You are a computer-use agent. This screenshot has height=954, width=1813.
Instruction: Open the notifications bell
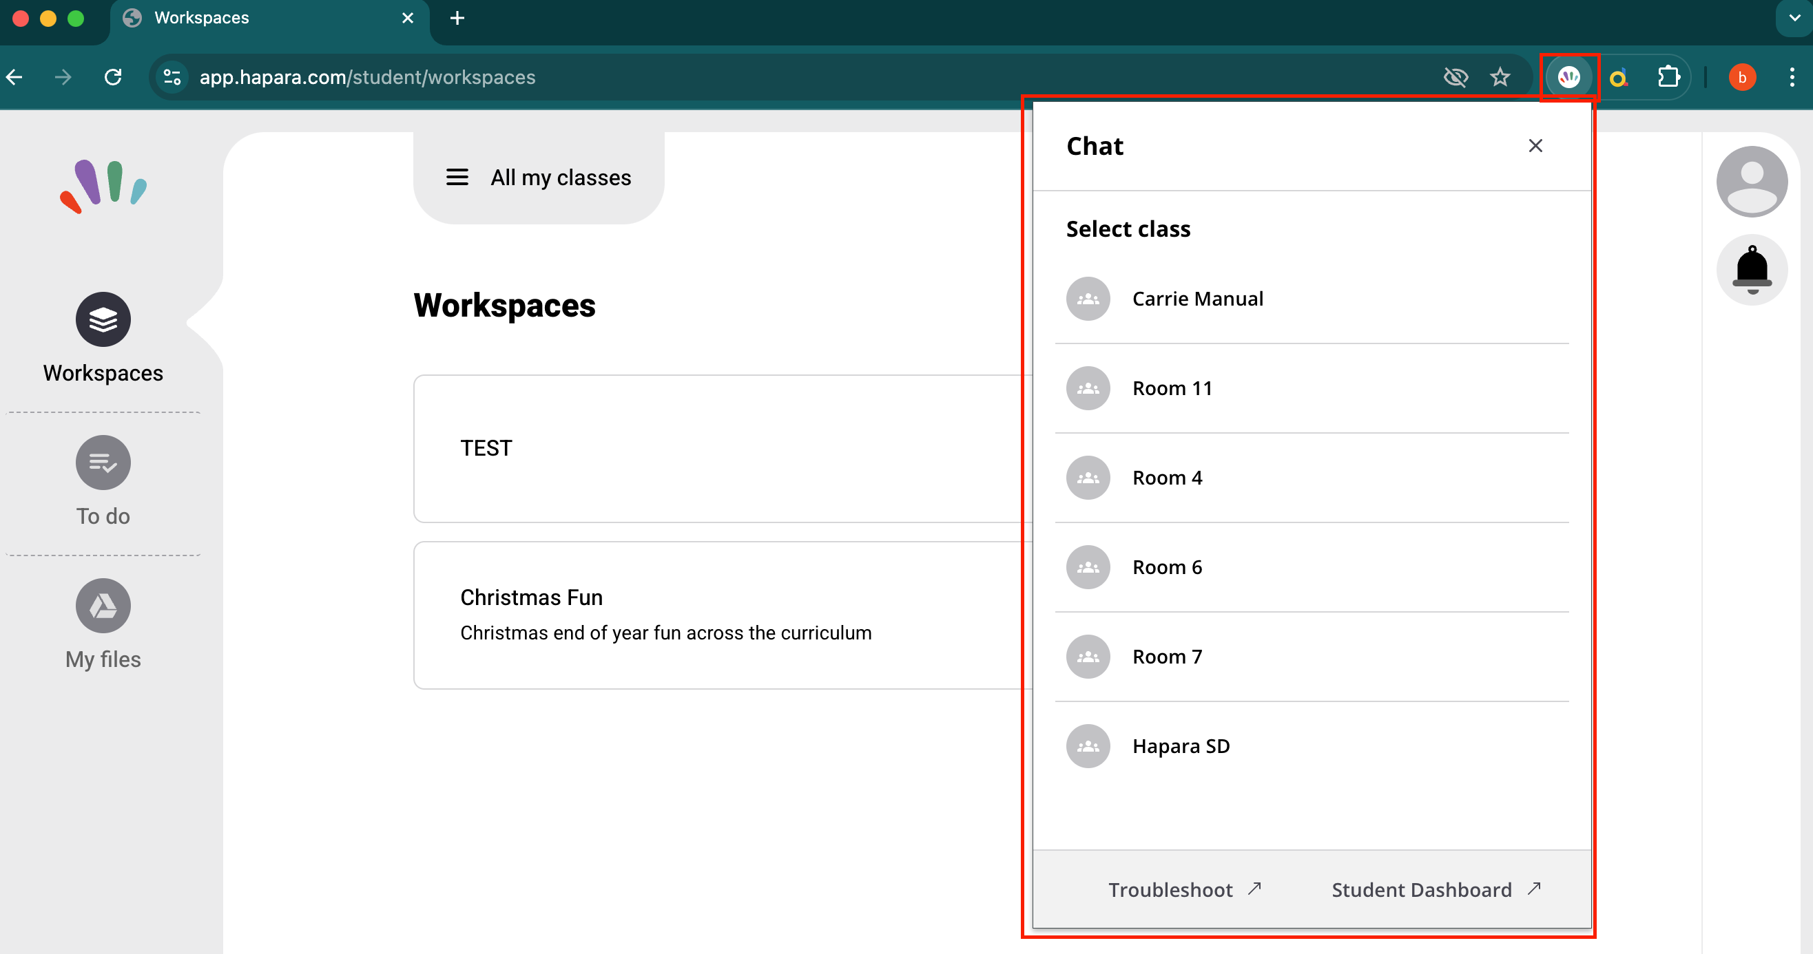pyautogui.click(x=1752, y=270)
